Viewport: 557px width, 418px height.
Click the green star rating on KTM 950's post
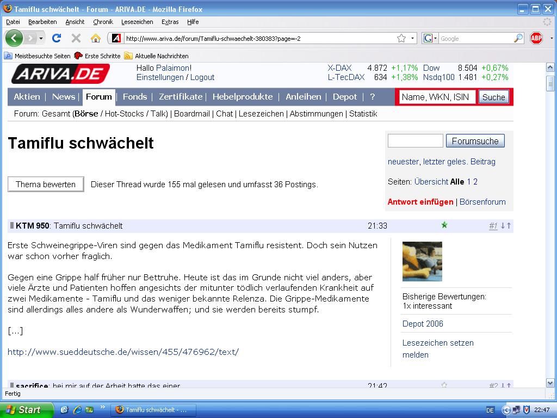tap(444, 225)
